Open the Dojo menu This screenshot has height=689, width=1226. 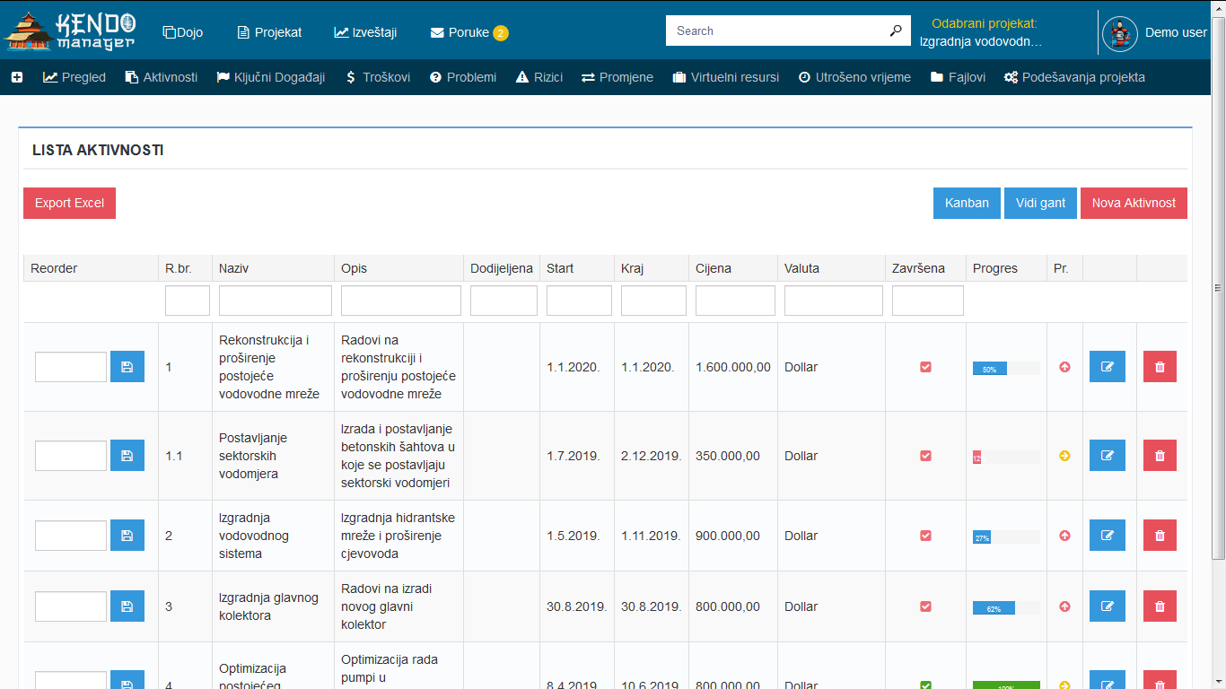(x=183, y=32)
